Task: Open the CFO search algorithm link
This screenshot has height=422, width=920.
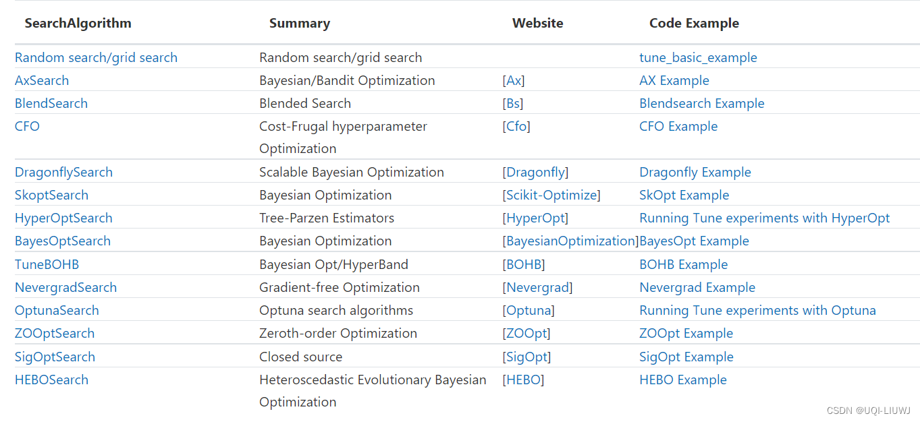Action: 27,127
